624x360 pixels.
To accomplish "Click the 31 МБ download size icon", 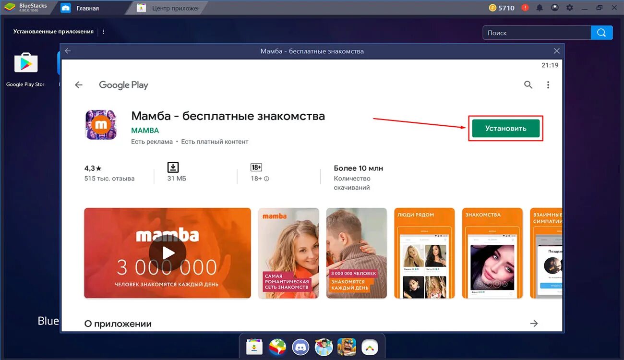I will 173,167.
